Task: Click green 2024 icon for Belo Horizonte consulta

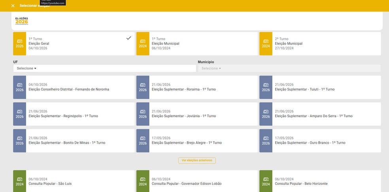Action: [266, 181]
